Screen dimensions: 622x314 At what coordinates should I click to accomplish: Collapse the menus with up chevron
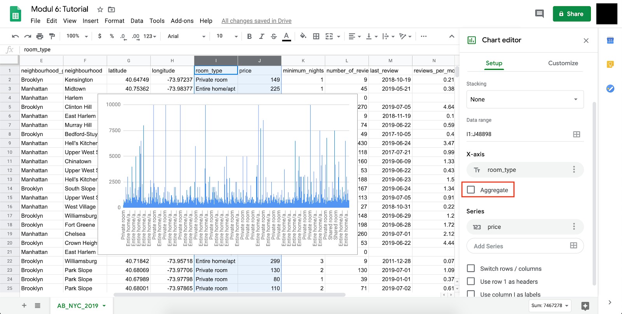pyautogui.click(x=451, y=36)
